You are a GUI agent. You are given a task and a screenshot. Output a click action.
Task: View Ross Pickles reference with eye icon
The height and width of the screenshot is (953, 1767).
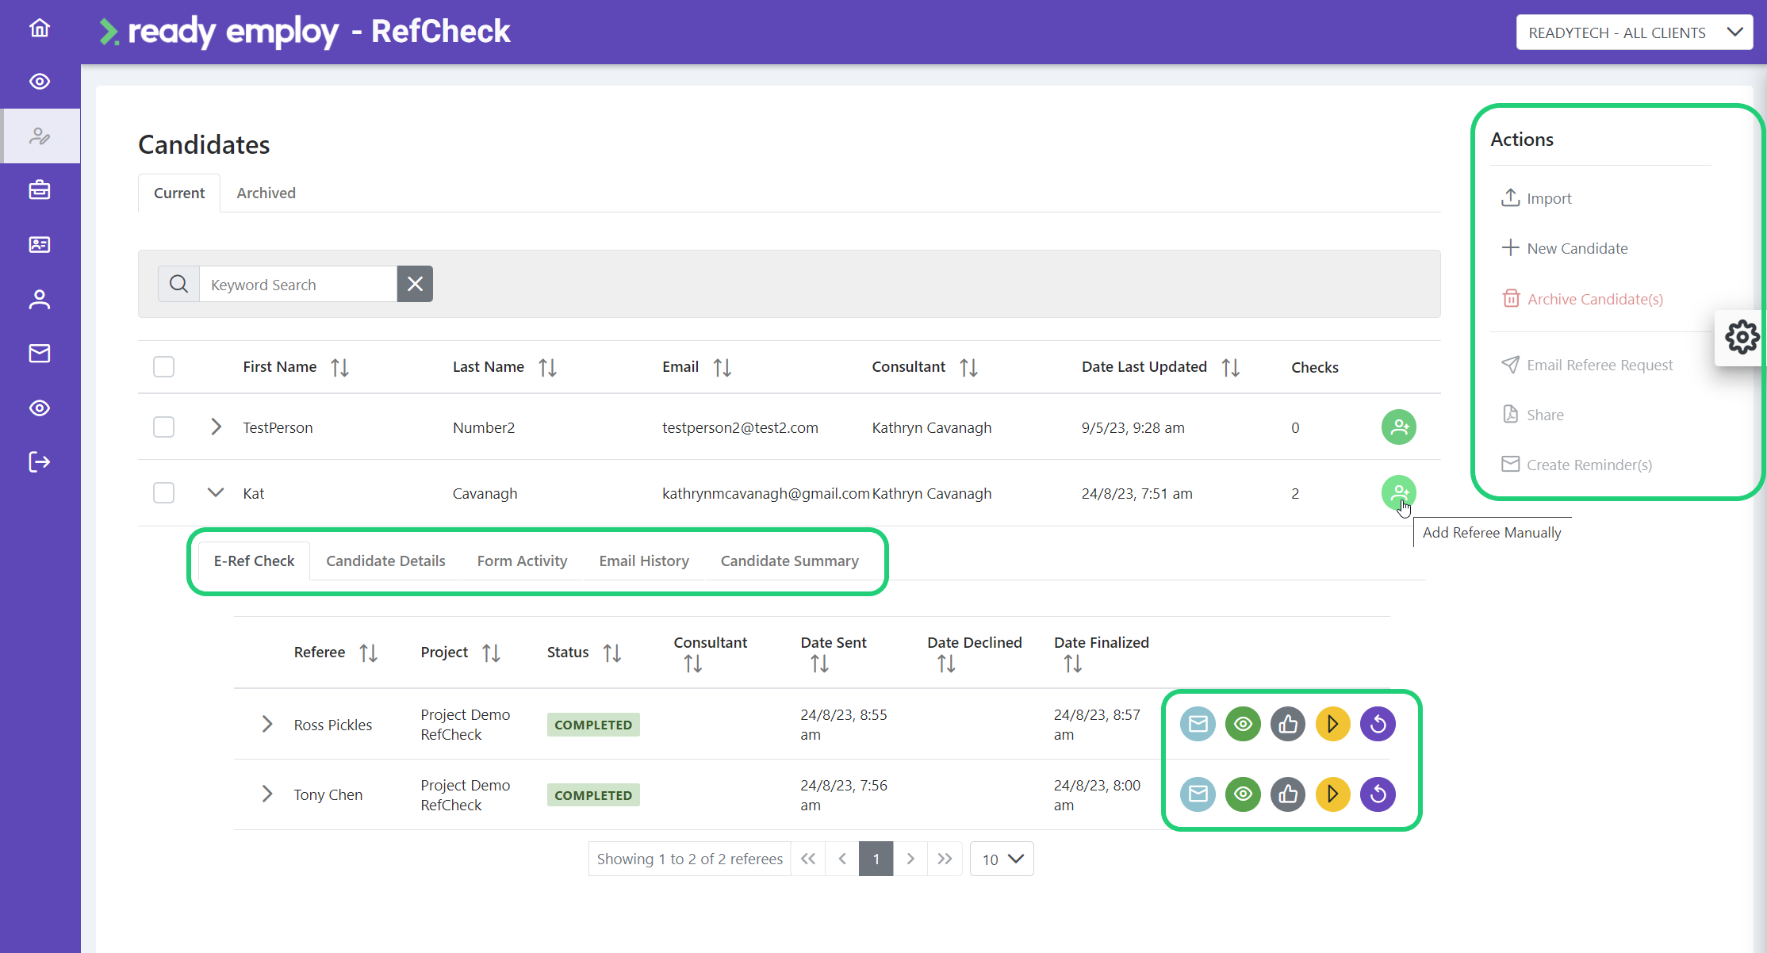[1243, 724]
